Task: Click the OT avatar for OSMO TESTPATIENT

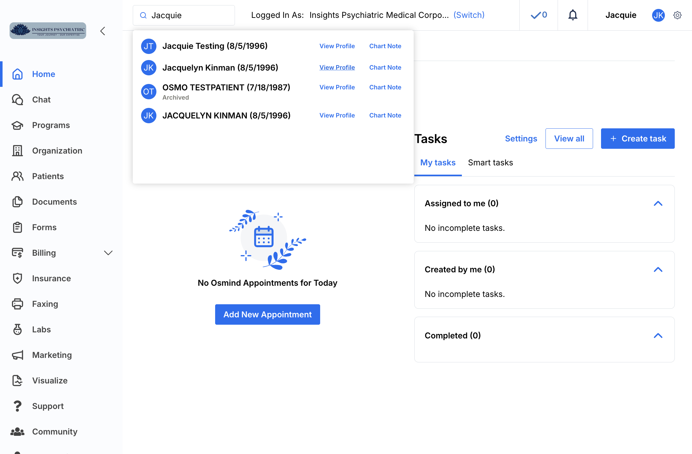Action: (148, 92)
